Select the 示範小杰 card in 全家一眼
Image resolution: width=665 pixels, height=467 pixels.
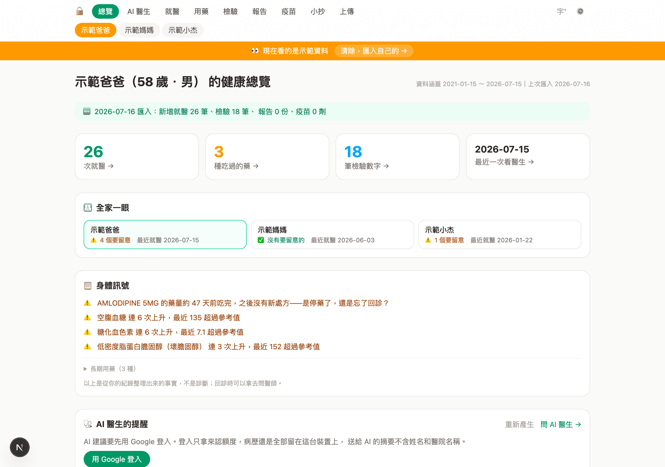[500, 235]
